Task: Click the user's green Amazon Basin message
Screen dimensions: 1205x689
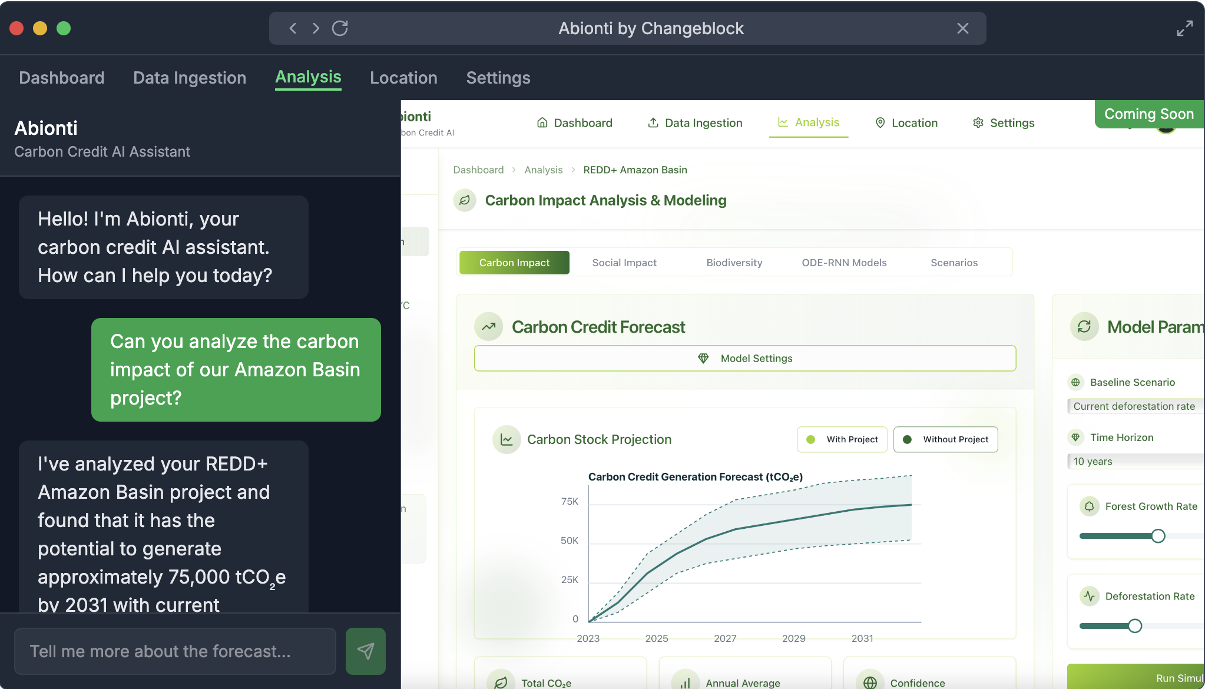Action: (236, 370)
